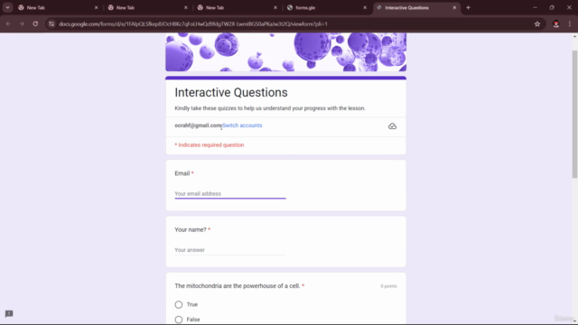Reload the page with refresh icon
The image size is (578, 325).
pyautogui.click(x=35, y=24)
